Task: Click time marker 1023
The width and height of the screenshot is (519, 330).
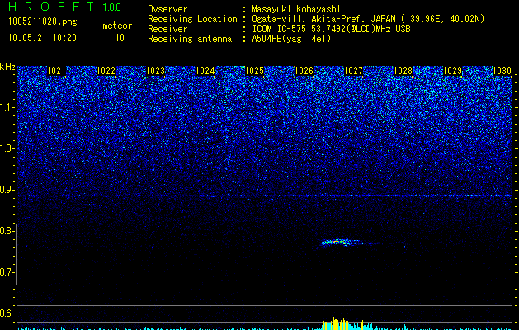Action: 156,71
